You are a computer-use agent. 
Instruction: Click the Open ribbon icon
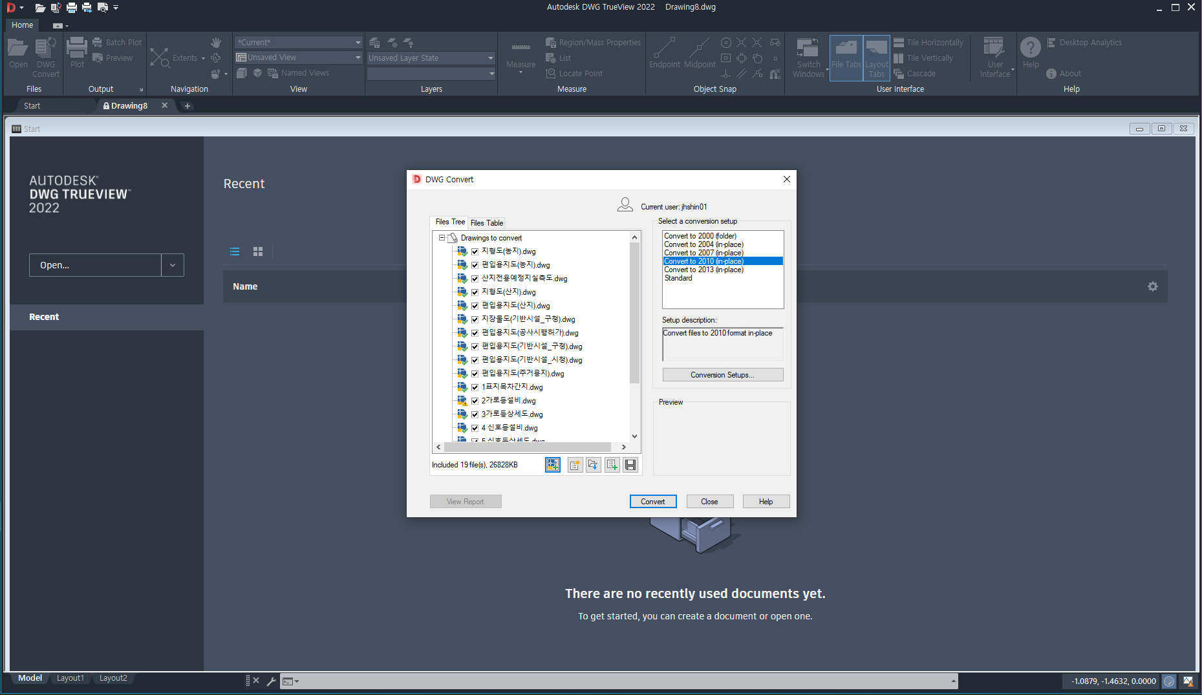pyautogui.click(x=18, y=53)
